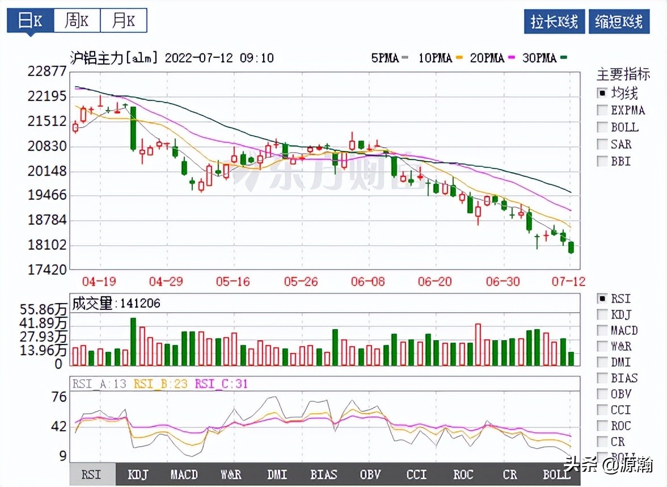Screen dimensions: 667x487
Task: Select the KDJ sub-indicator radio option
Action: tap(602, 314)
